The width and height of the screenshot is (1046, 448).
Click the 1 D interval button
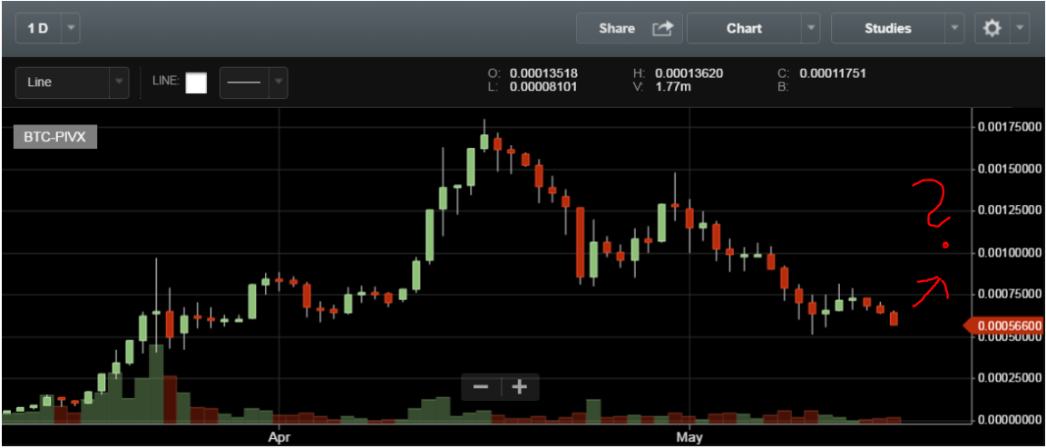(x=39, y=29)
